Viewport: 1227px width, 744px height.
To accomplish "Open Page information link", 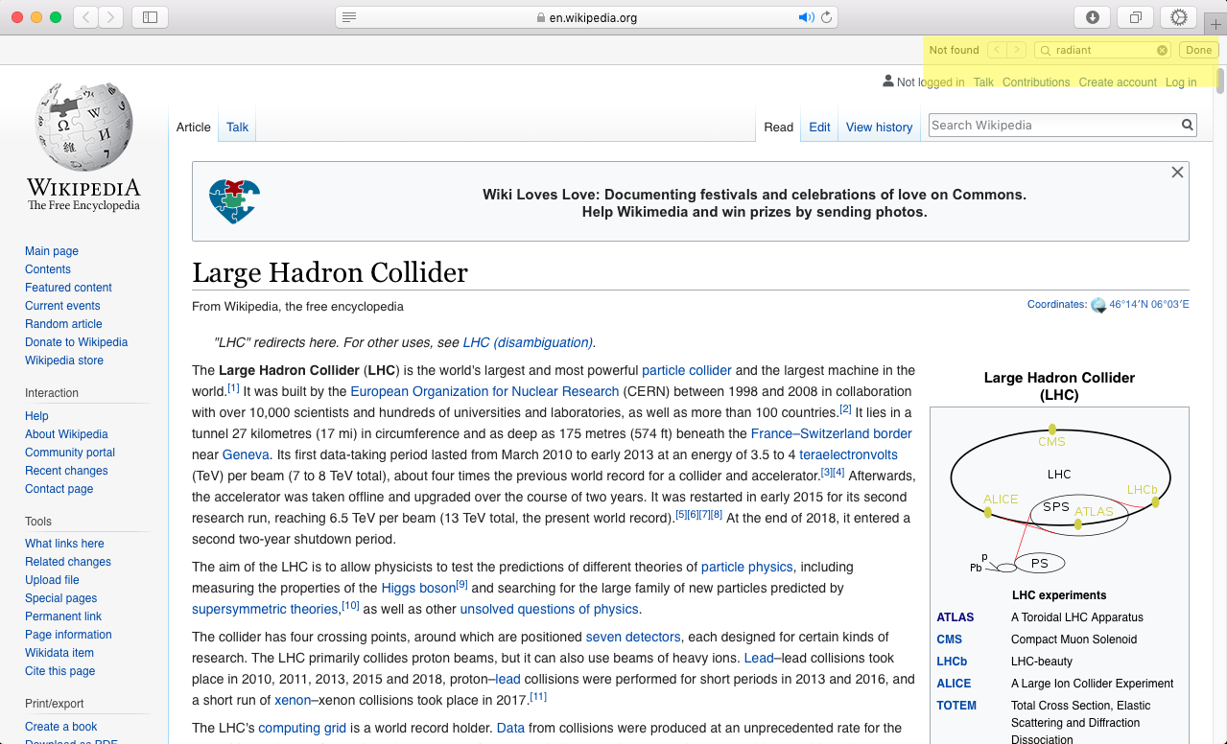I will 68,635.
